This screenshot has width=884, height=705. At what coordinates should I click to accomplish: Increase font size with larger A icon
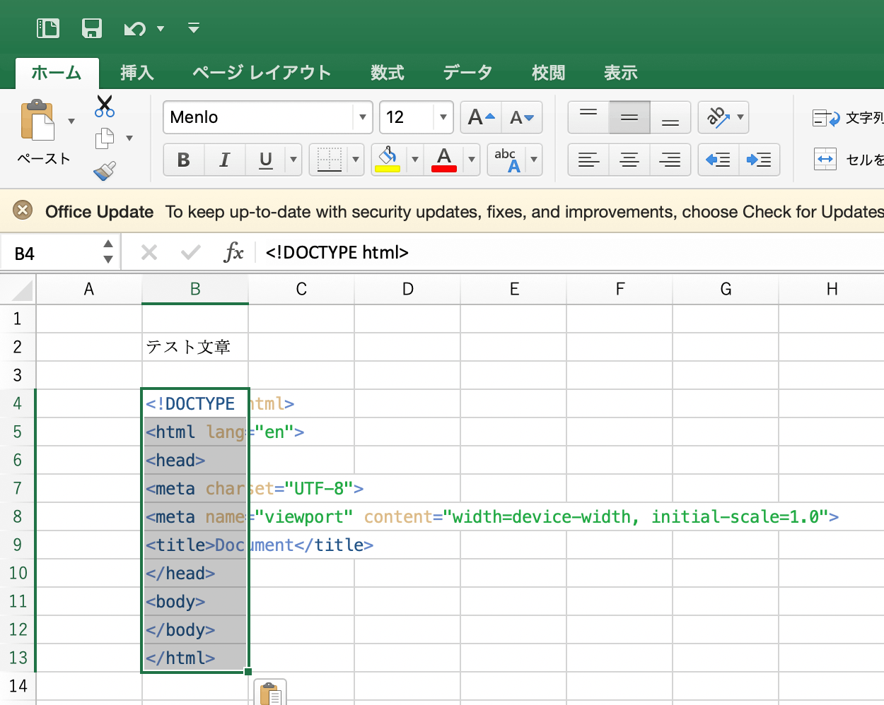click(481, 117)
